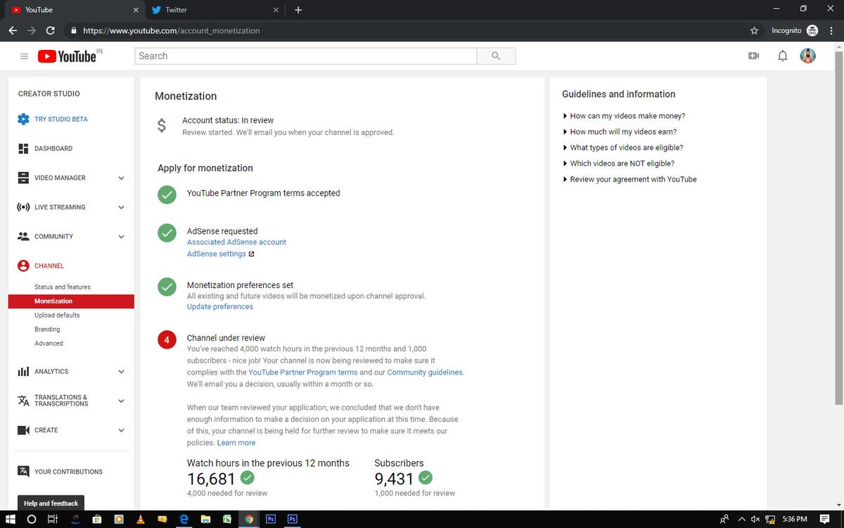Click the Incognito profile icon
Screen dimensions: 844x528
(x=812, y=31)
